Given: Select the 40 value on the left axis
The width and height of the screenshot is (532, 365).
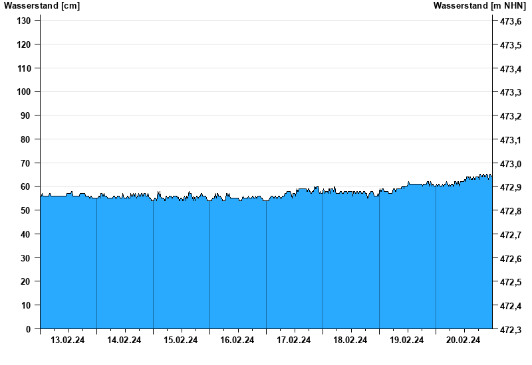Looking at the screenshot, I should coord(26,234).
